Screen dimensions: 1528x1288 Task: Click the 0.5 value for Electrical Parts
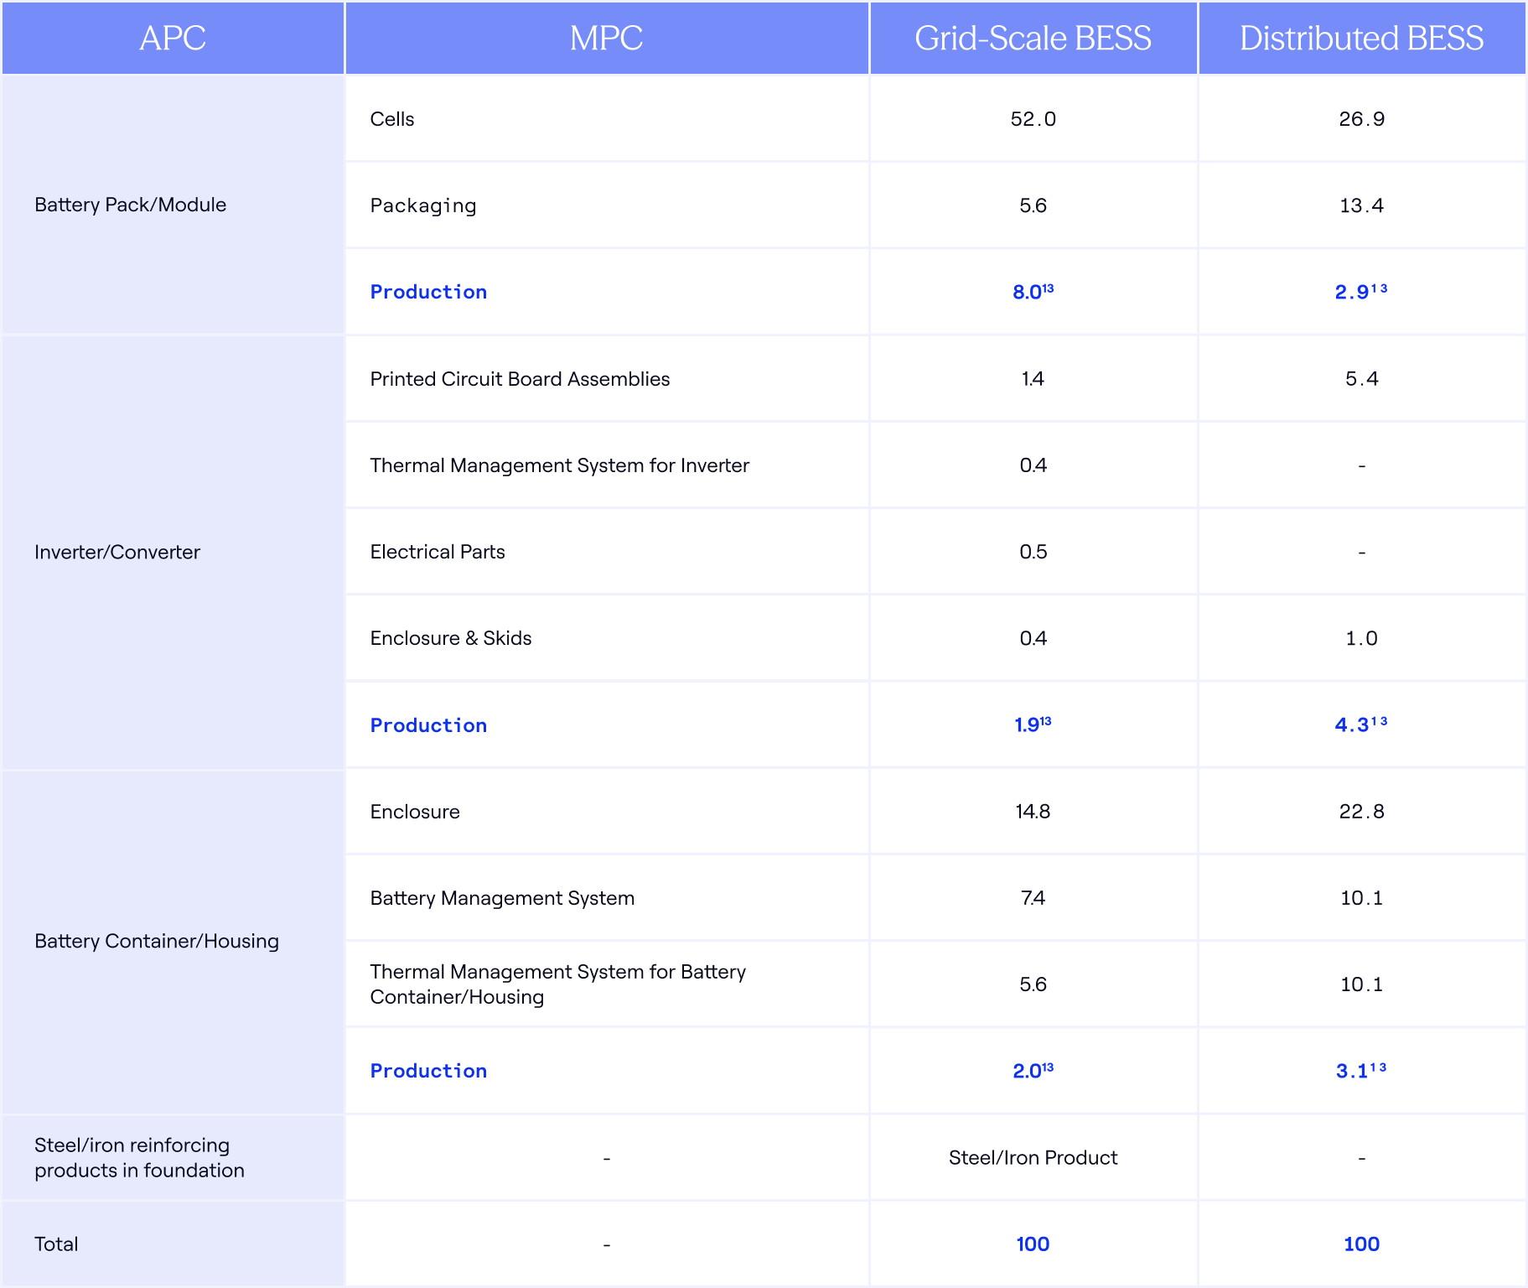tap(1033, 552)
